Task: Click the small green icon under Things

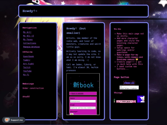Action: [x=114, y=101]
